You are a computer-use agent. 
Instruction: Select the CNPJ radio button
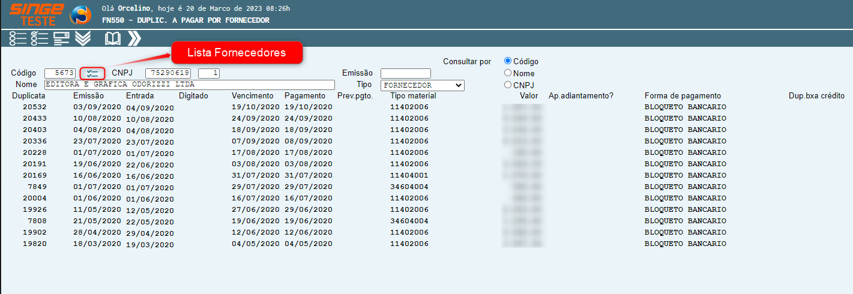pyautogui.click(x=508, y=85)
